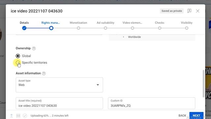Click the Custom ID input field

(152, 103)
